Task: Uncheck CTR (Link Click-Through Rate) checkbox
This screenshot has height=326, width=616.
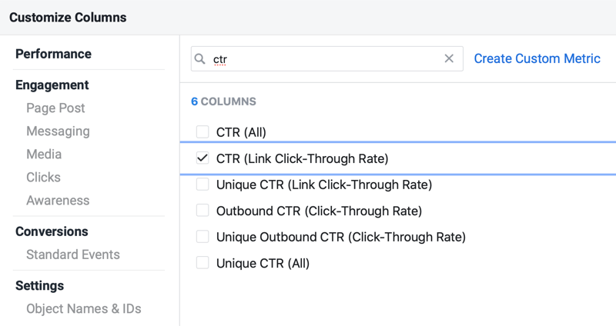Action: pos(203,159)
